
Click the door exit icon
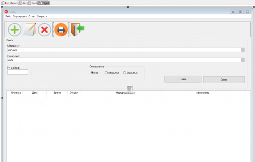click(x=77, y=29)
